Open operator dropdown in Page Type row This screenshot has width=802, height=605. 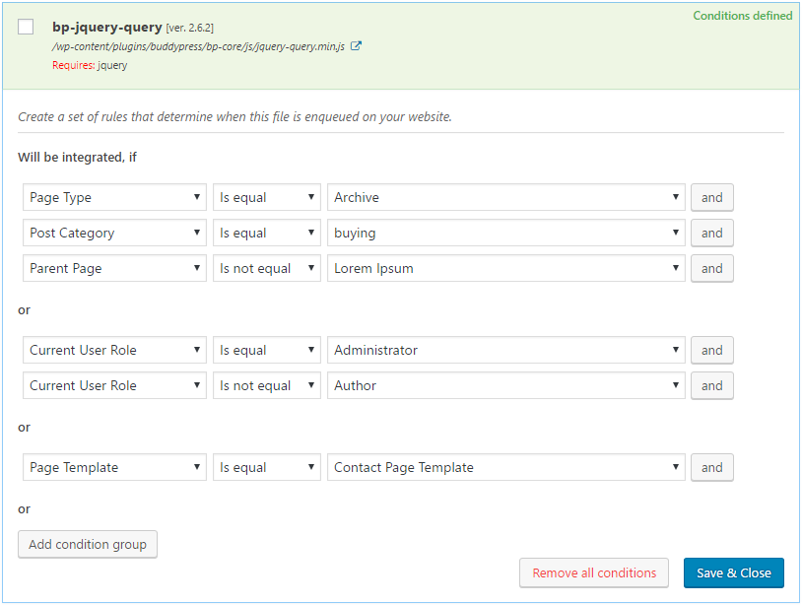[266, 197]
